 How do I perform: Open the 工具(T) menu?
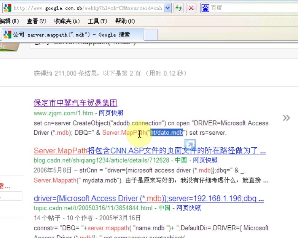97,21
